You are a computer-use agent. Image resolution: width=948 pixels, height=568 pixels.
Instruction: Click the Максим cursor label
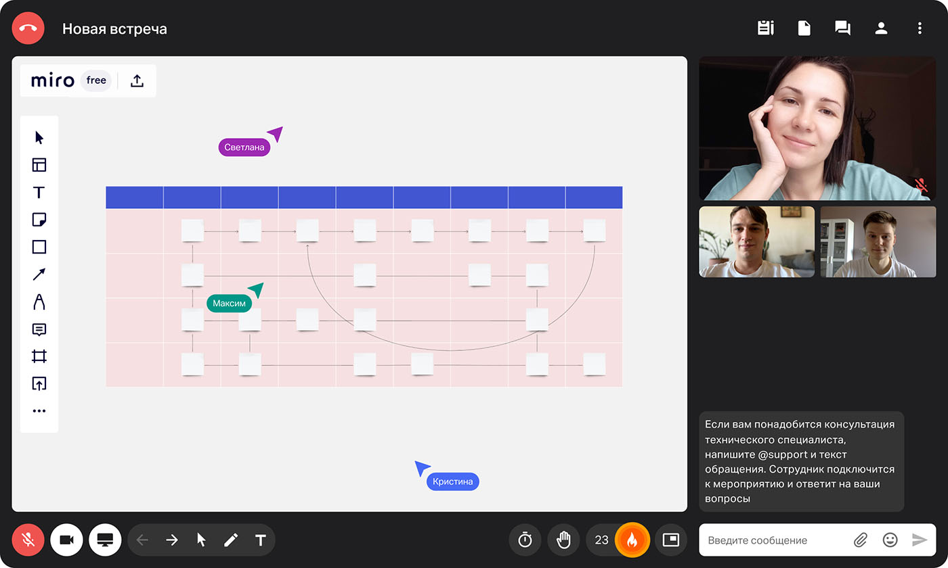pos(229,304)
